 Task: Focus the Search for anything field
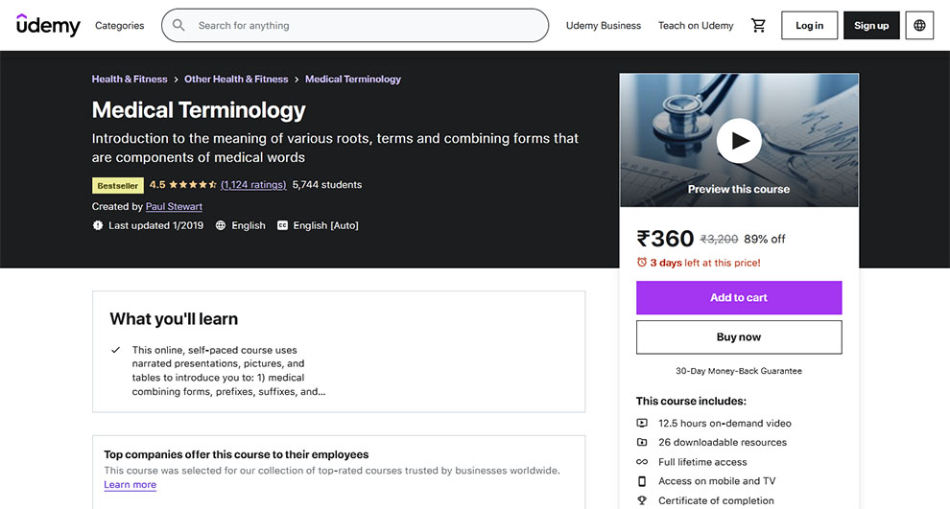pyautogui.click(x=355, y=26)
